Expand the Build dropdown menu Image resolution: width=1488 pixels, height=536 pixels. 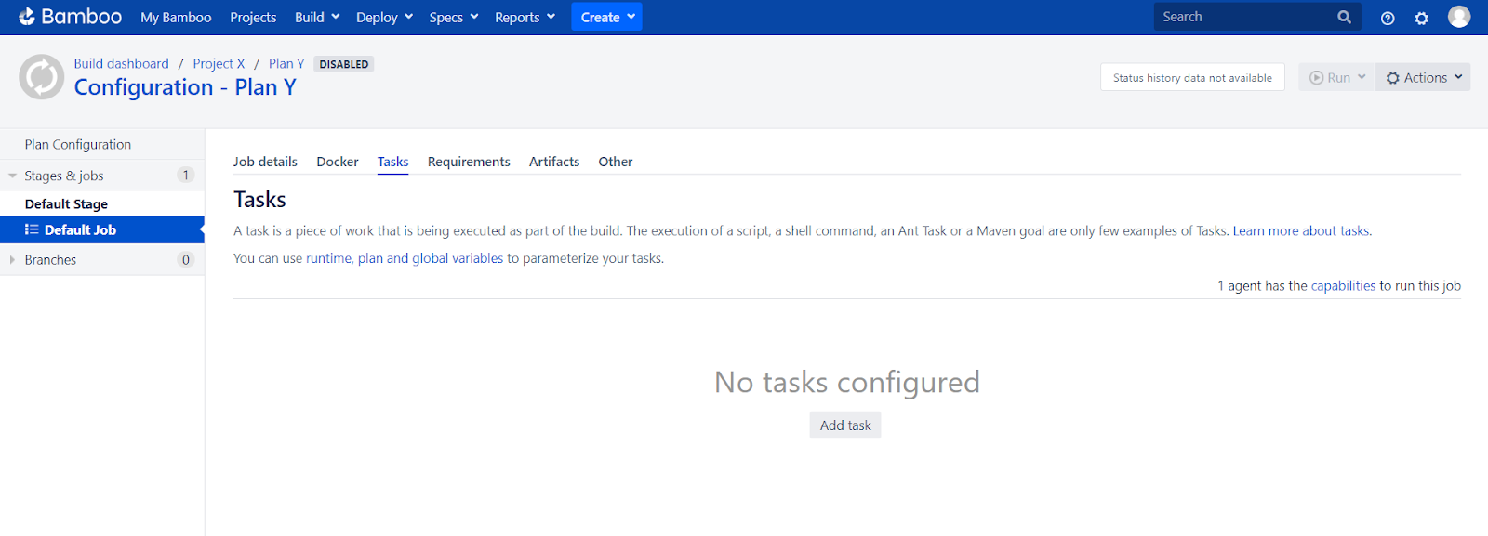click(x=317, y=17)
